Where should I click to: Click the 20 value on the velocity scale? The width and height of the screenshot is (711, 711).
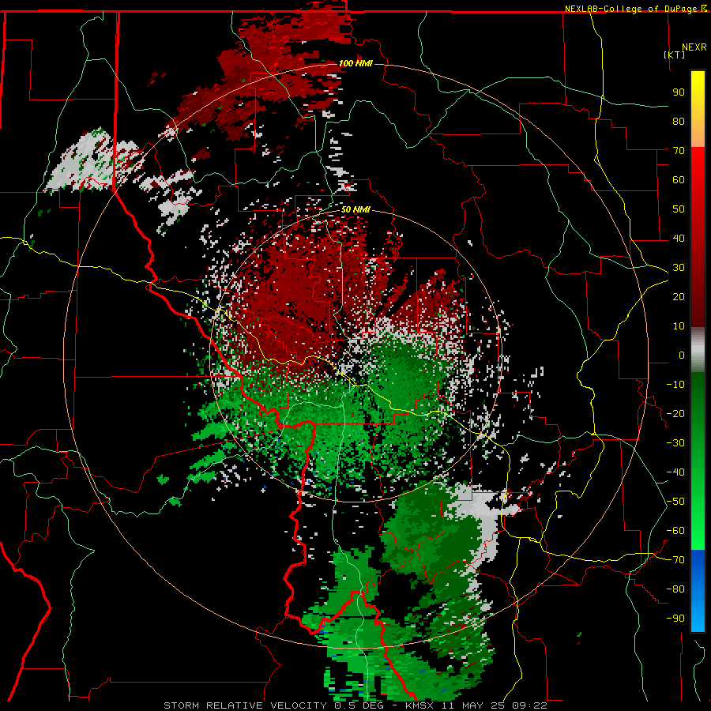(x=679, y=296)
